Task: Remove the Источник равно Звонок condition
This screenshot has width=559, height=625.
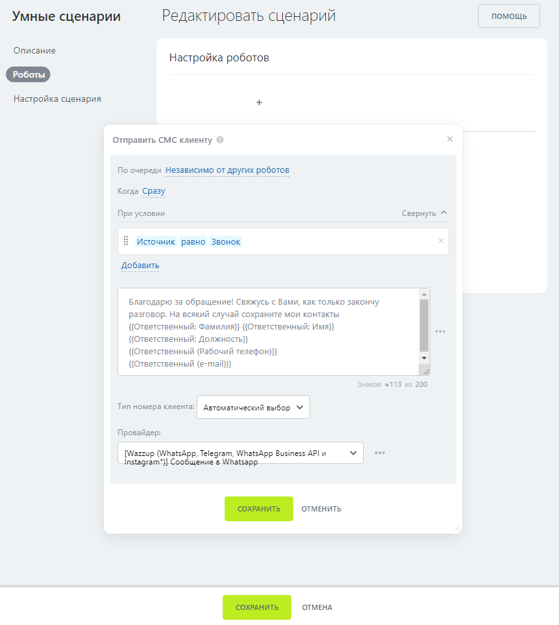Action: (441, 241)
